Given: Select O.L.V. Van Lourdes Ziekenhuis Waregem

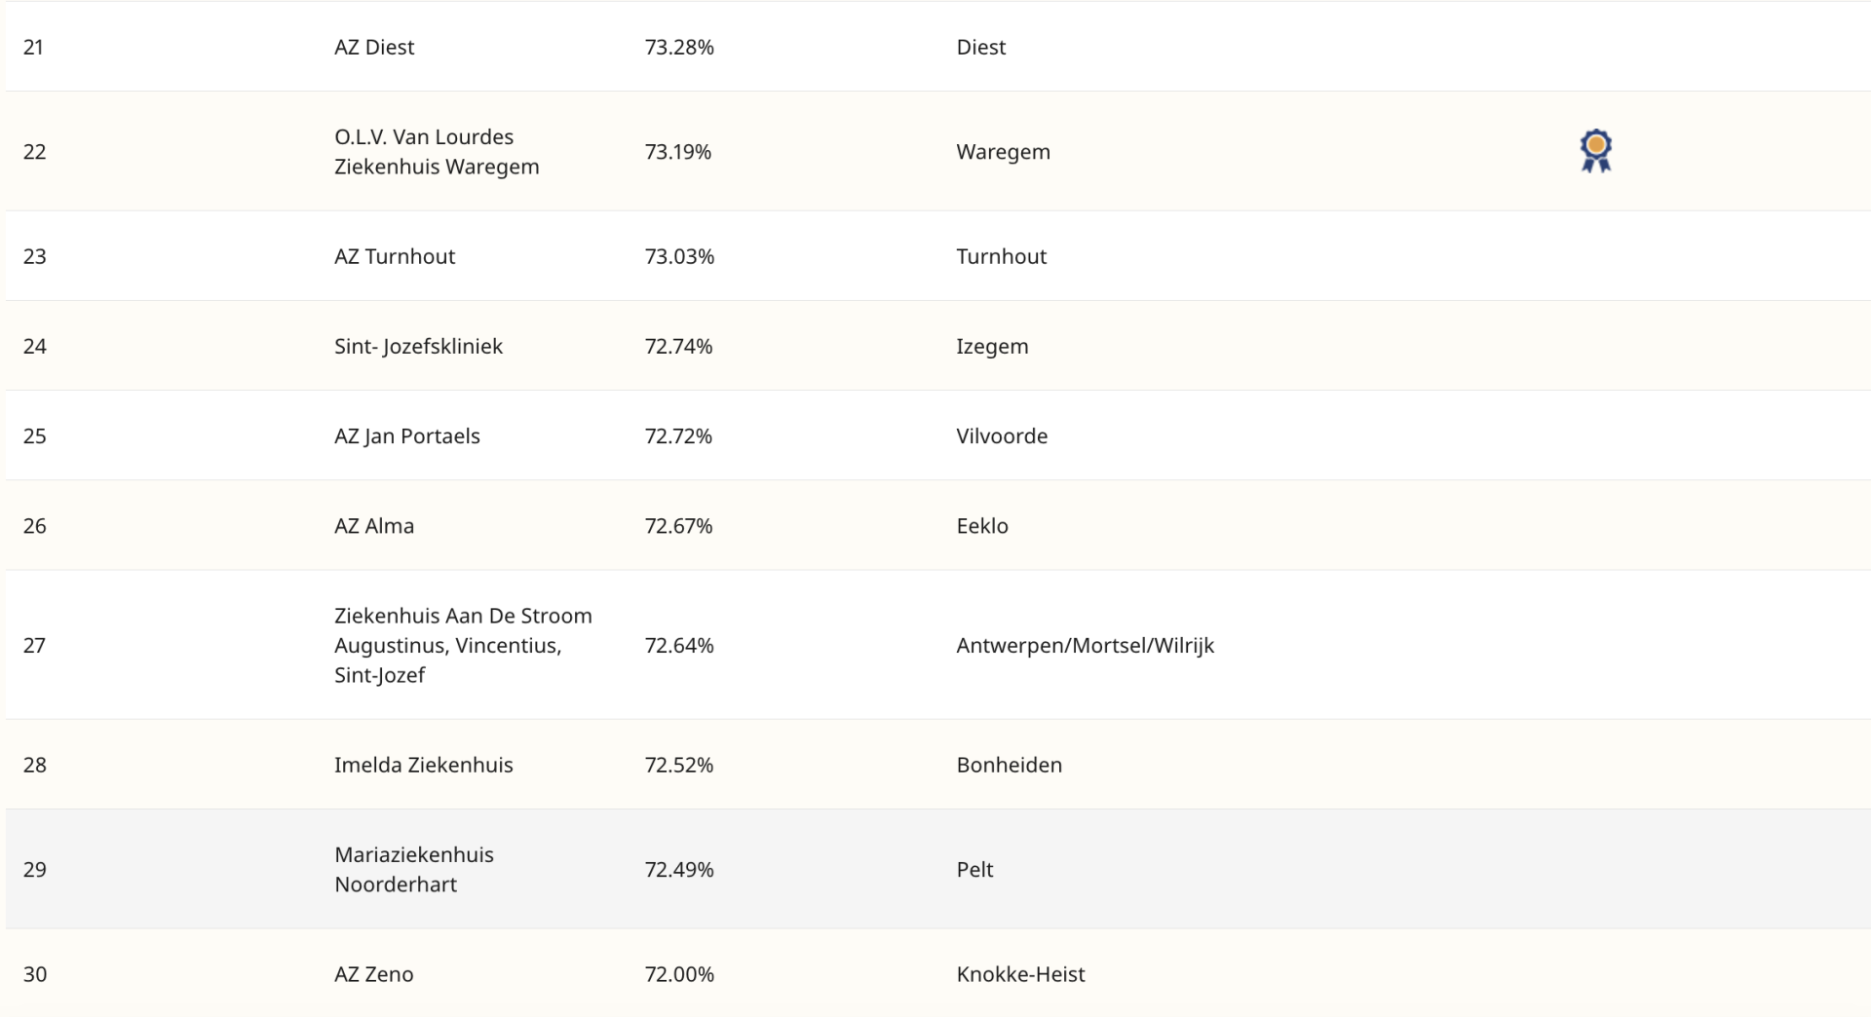Looking at the screenshot, I should (436, 151).
